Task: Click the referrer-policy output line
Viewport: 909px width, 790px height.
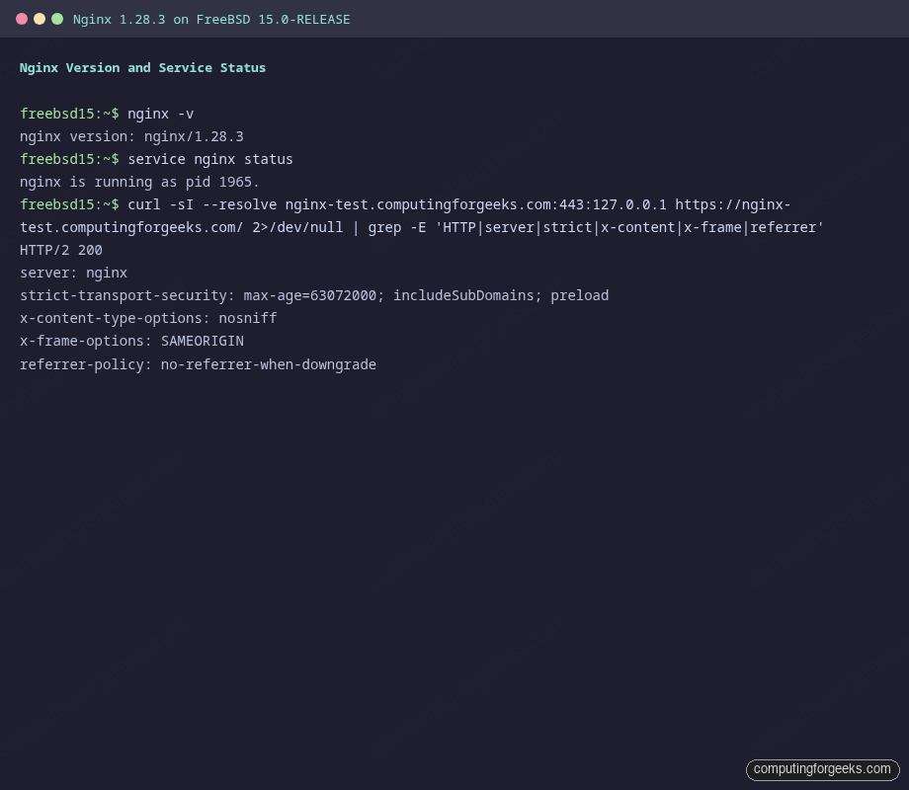Action: pyautogui.click(x=198, y=363)
